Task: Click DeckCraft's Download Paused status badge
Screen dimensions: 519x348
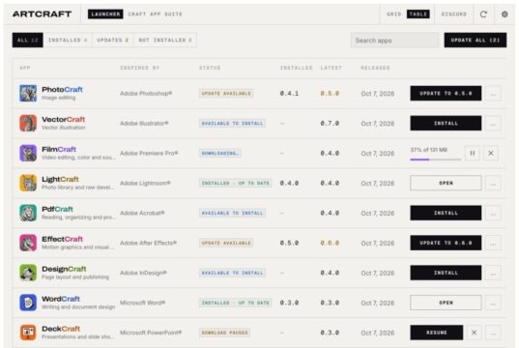Action: (x=225, y=333)
